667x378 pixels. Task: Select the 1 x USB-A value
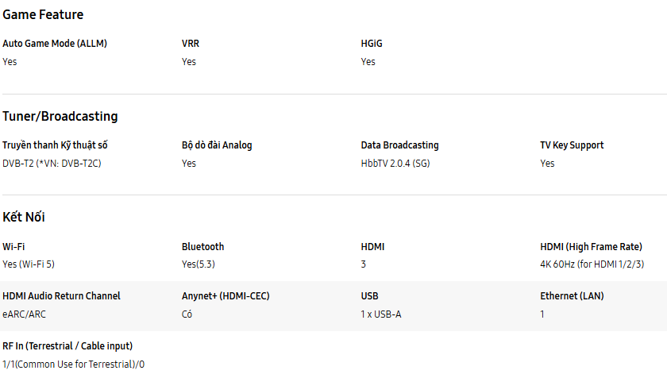381,314
